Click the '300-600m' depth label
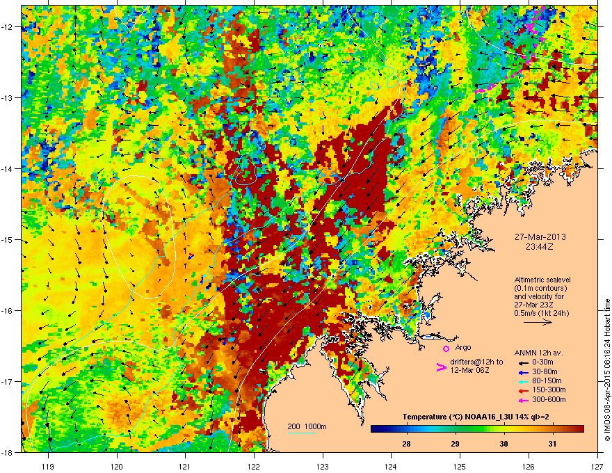This screenshot has width=612, height=473. pos(549,399)
